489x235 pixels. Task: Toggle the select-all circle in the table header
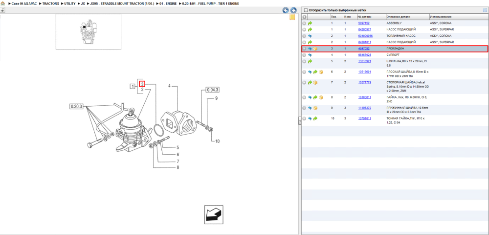[x=304, y=17]
